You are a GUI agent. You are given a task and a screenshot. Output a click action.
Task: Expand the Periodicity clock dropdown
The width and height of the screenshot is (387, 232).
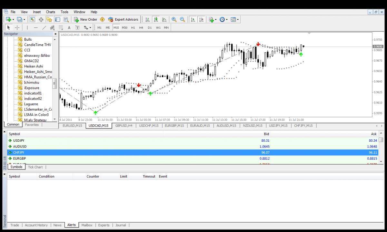[227, 19]
